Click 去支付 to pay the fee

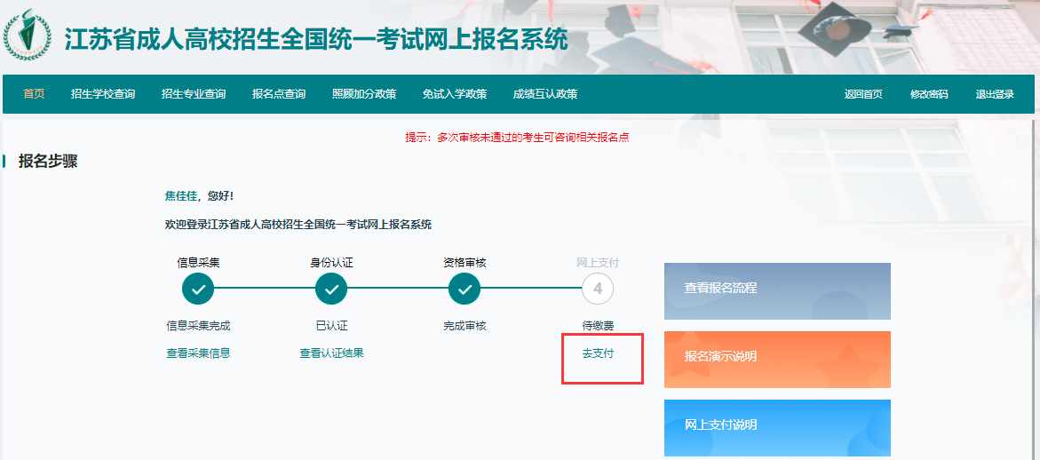598,353
